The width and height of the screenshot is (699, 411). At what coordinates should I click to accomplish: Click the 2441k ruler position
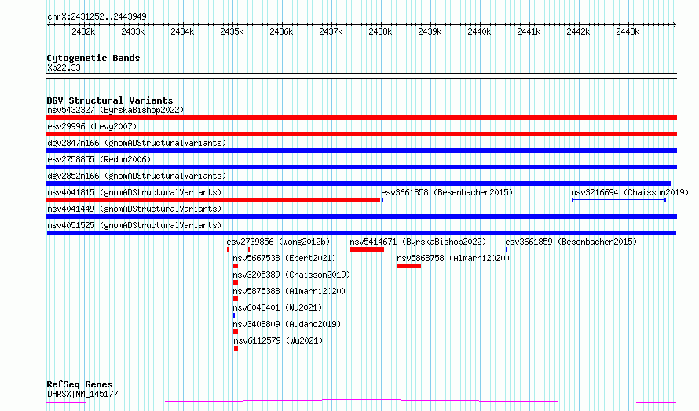(529, 31)
